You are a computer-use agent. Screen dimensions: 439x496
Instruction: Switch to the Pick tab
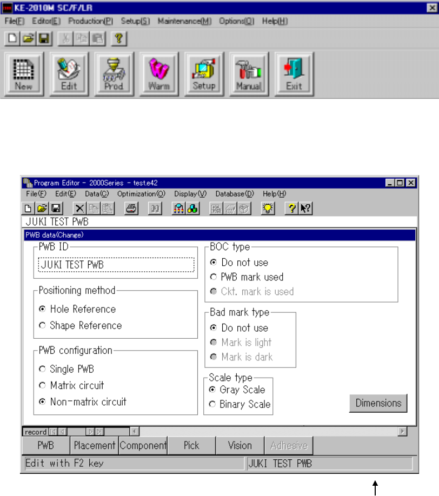click(191, 445)
